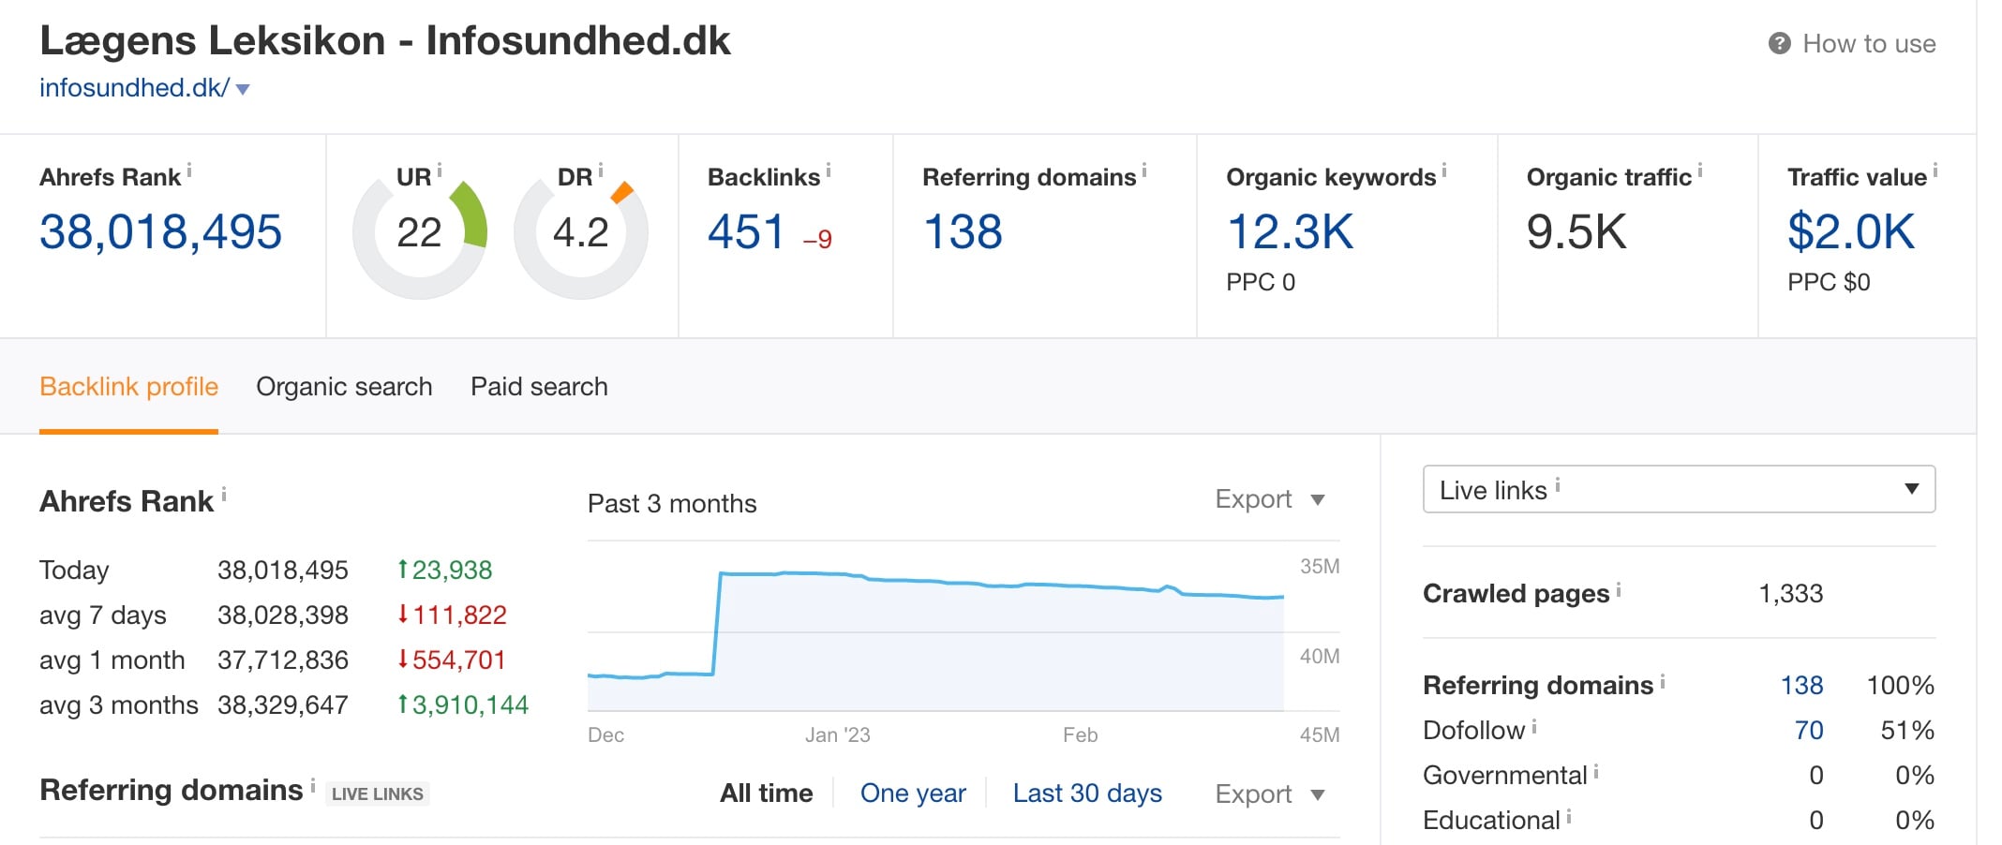Select the All time range option
The width and height of the screenshot is (2002, 845).
[766, 793]
